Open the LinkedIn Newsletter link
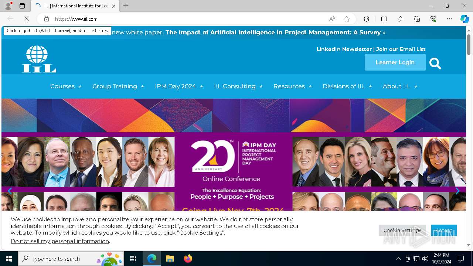The image size is (473, 266). 344,49
